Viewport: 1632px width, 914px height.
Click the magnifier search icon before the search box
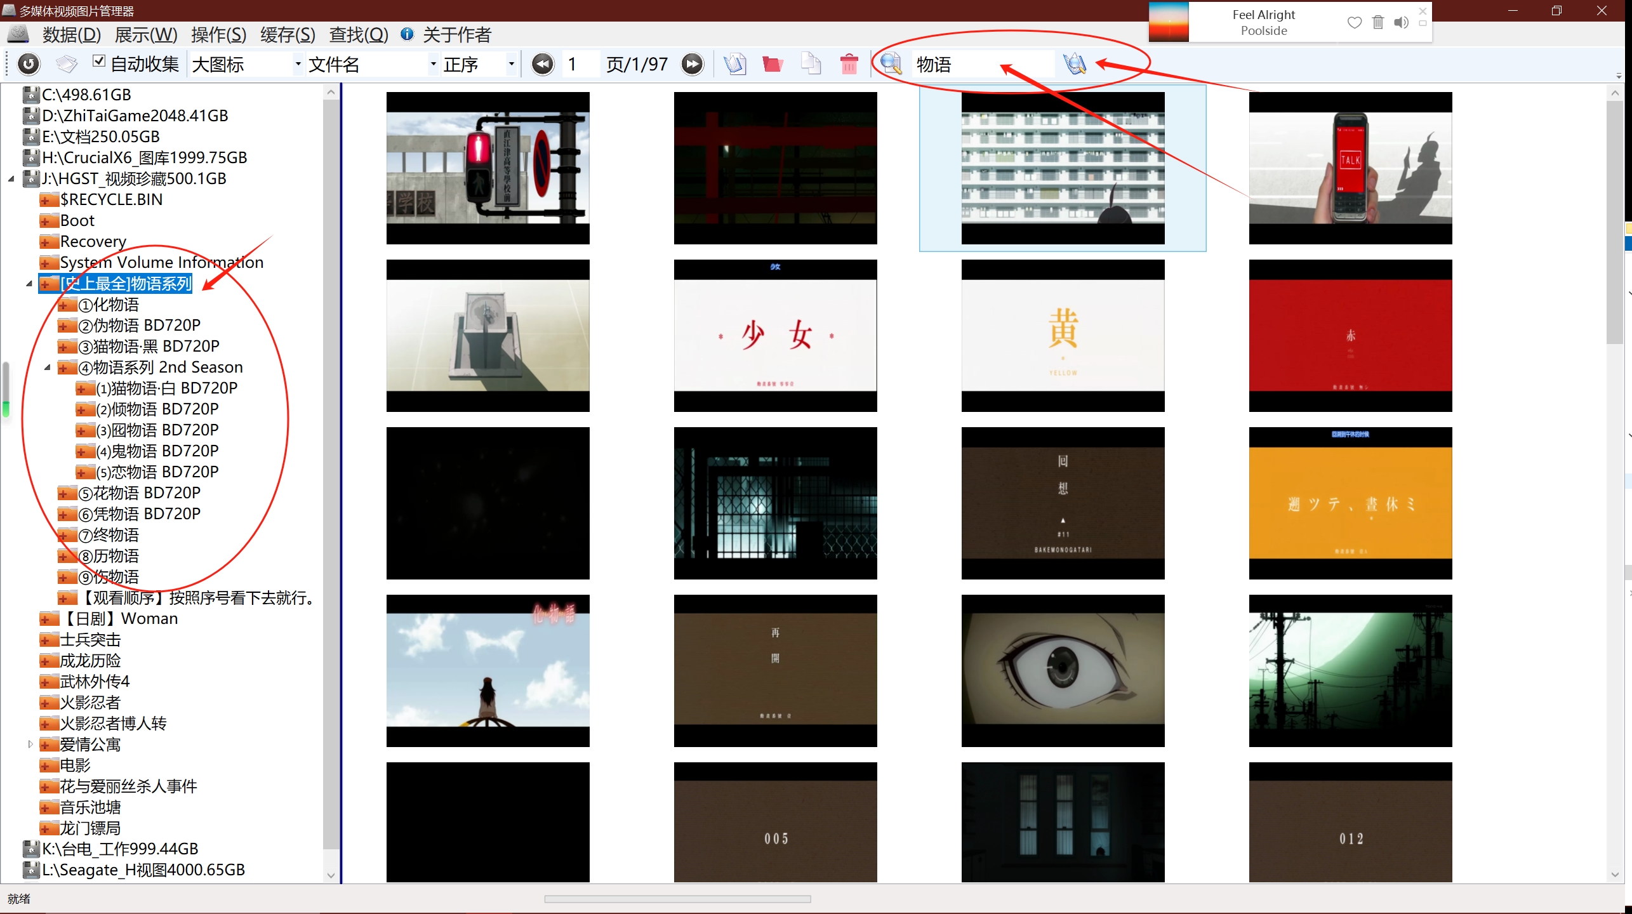tap(891, 63)
